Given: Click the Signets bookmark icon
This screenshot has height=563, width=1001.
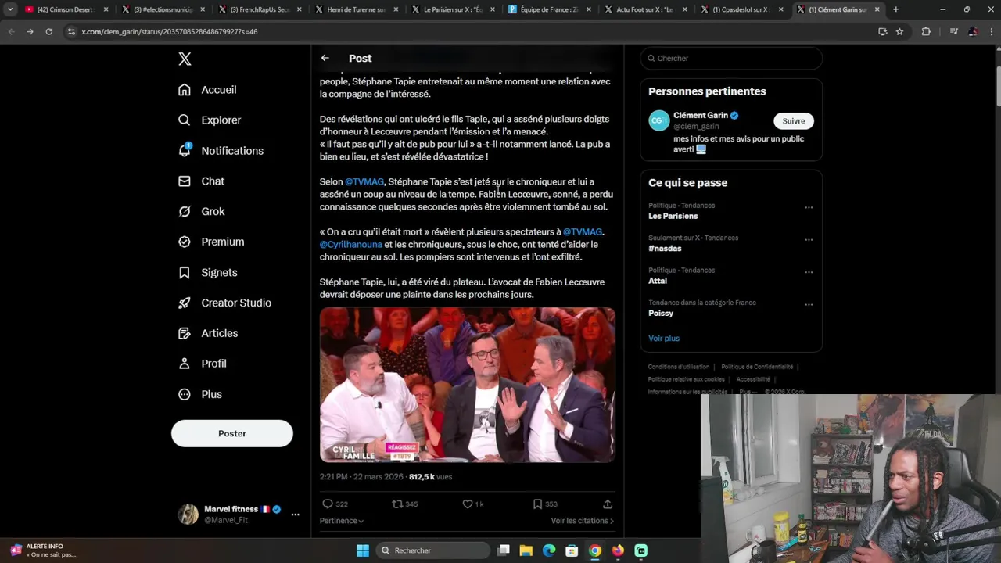Looking at the screenshot, I should tap(185, 273).
